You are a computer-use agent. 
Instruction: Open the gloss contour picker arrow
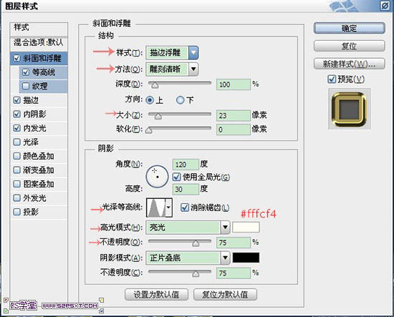click(169, 208)
